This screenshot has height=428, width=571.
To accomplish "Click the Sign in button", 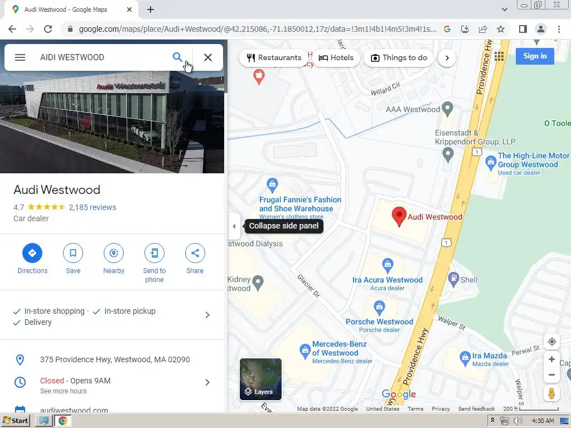I will coord(535,56).
